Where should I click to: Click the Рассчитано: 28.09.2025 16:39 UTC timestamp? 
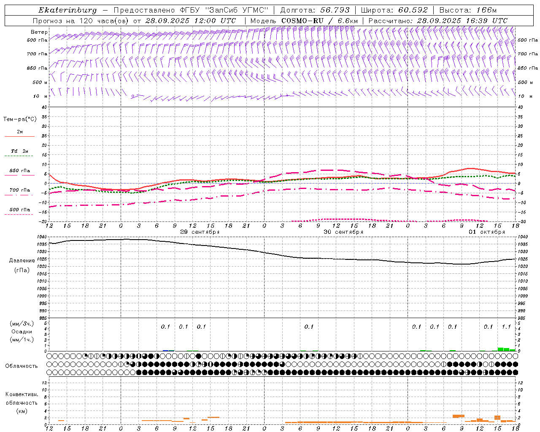point(438,21)
